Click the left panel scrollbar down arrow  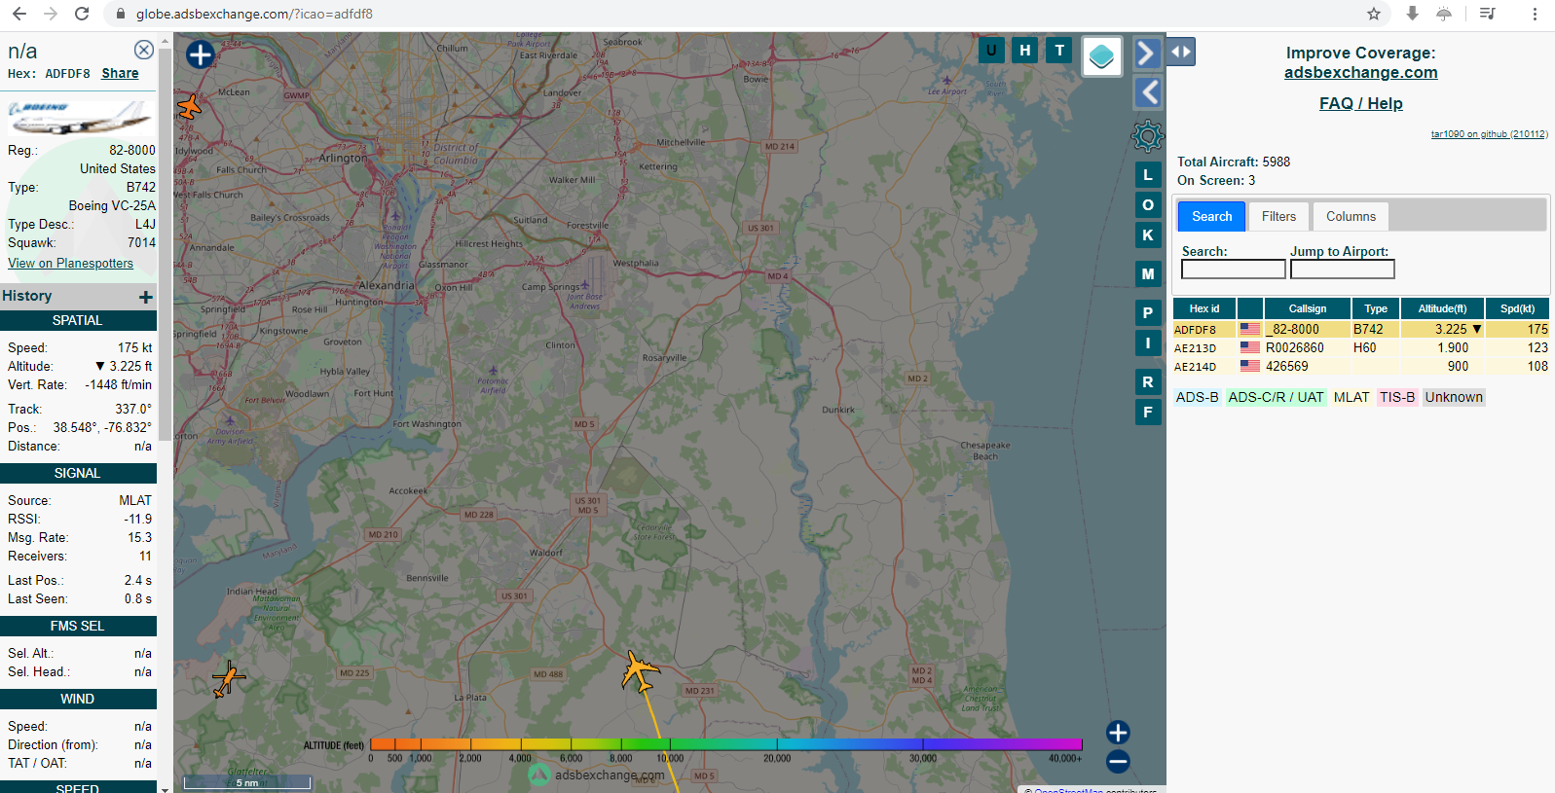click(x=165, y=788)
